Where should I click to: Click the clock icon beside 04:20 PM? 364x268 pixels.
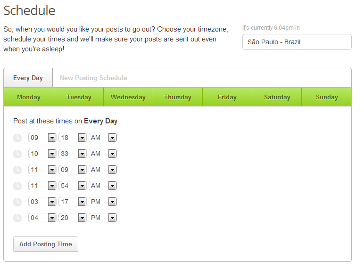click(x=17, y=218)
